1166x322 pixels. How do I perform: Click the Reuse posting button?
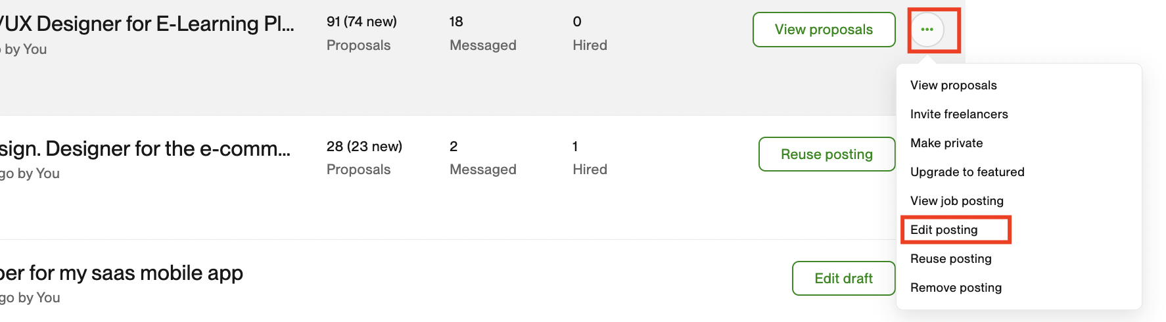[x=826, y=154]
